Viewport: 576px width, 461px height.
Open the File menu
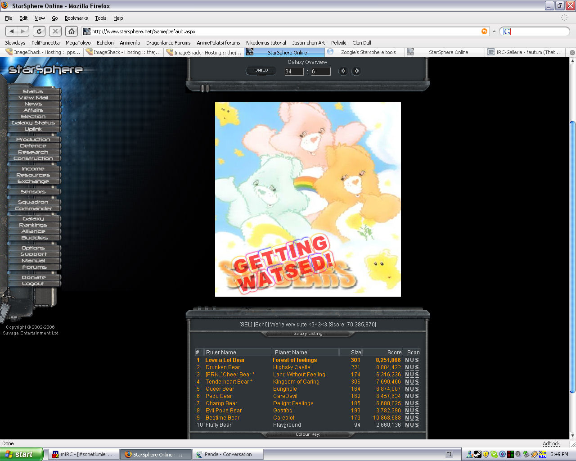tap(9, 18)
